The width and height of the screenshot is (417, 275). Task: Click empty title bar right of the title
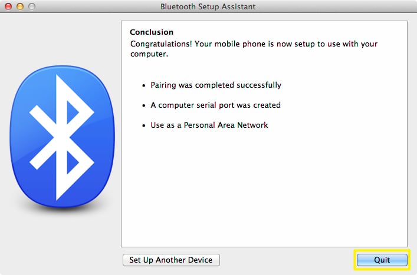pyautogui.click(x=335, y=6)
